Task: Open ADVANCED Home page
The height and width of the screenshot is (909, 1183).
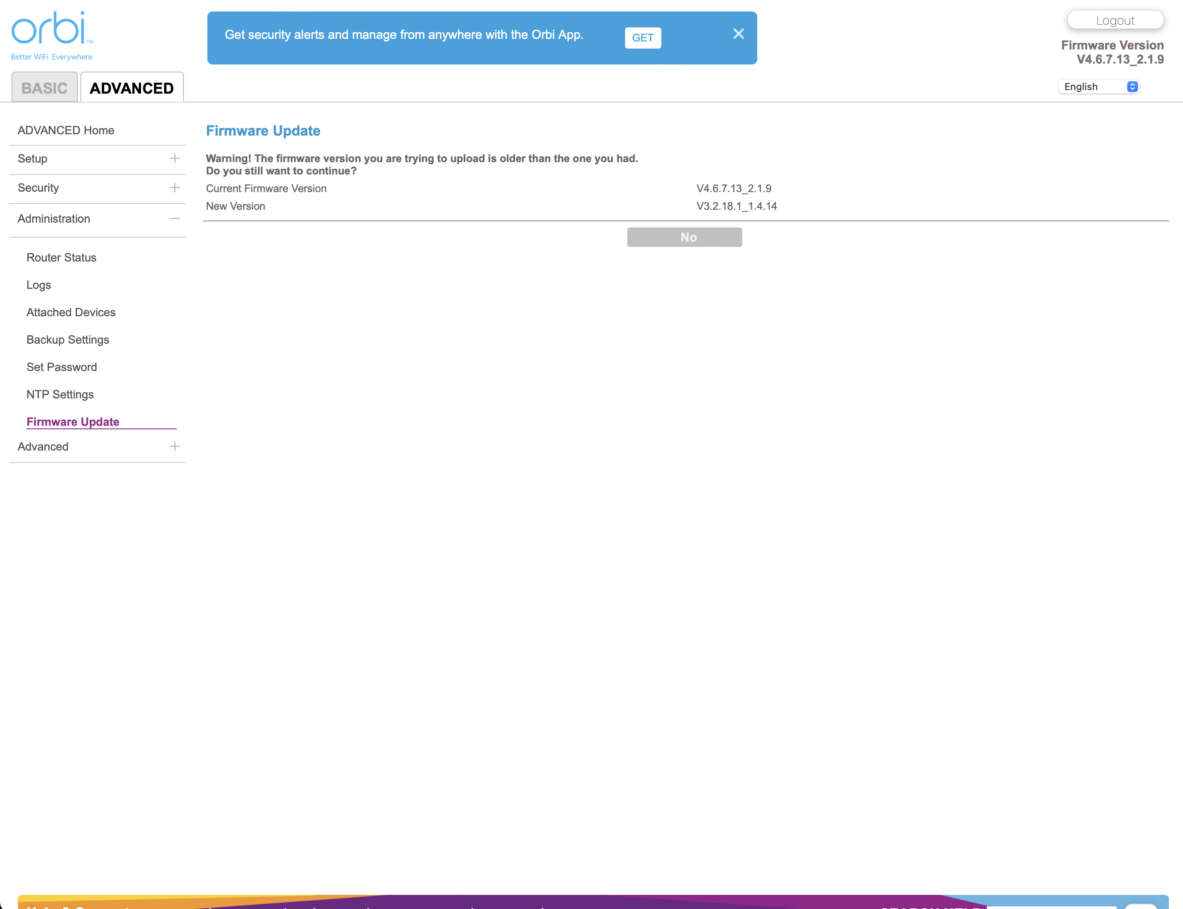Action: 66,130
